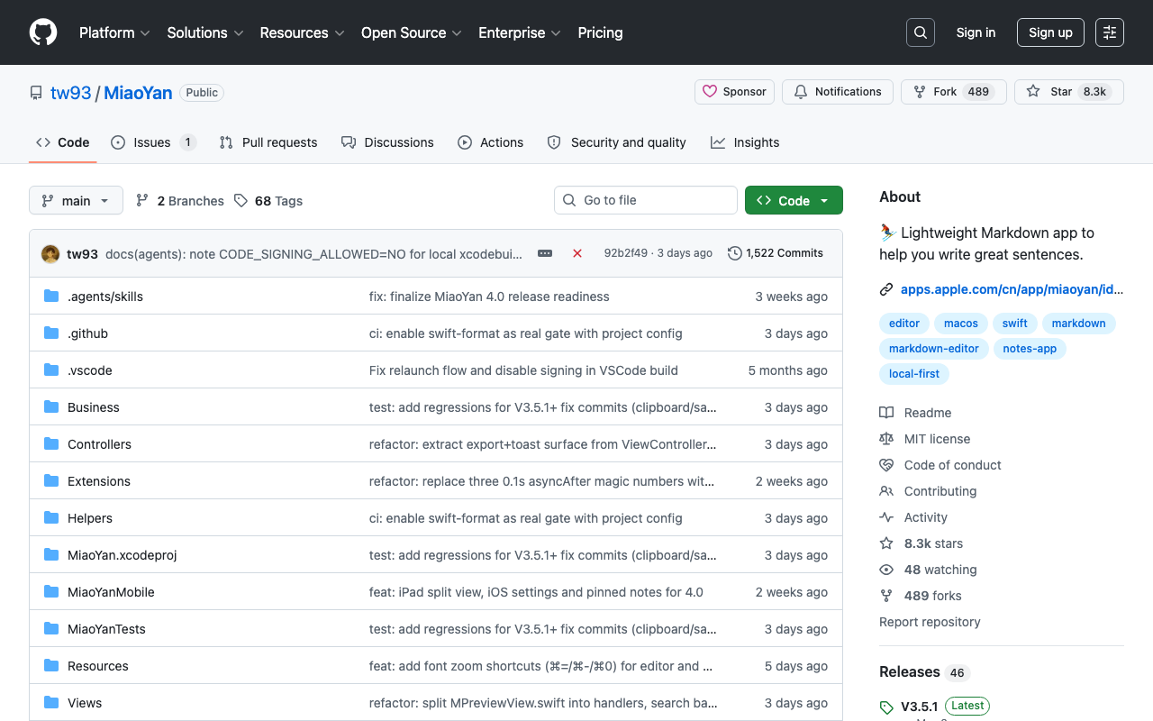Open the apps.apple.com link in About
Viewport: 1153px width, 721px height.
(1012, 289)
